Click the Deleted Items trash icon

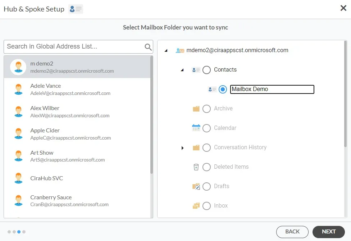(196, 167)
